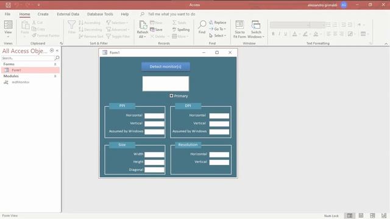Click the Cut command
This screenshot has width=390, height=219.
tap(38, 23)
